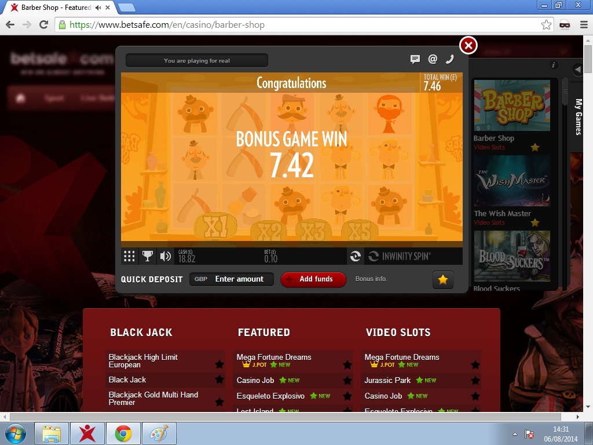Open Casino Job under Video Slots
593x445 pixels.
click(x=383, y=396)
